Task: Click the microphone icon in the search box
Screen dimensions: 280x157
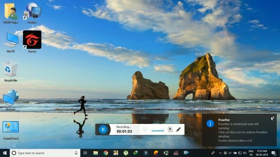Action: [x=76, y=153]
